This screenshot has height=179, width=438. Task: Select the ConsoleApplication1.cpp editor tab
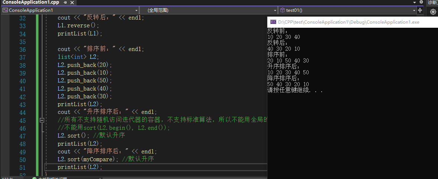point(31,2)
